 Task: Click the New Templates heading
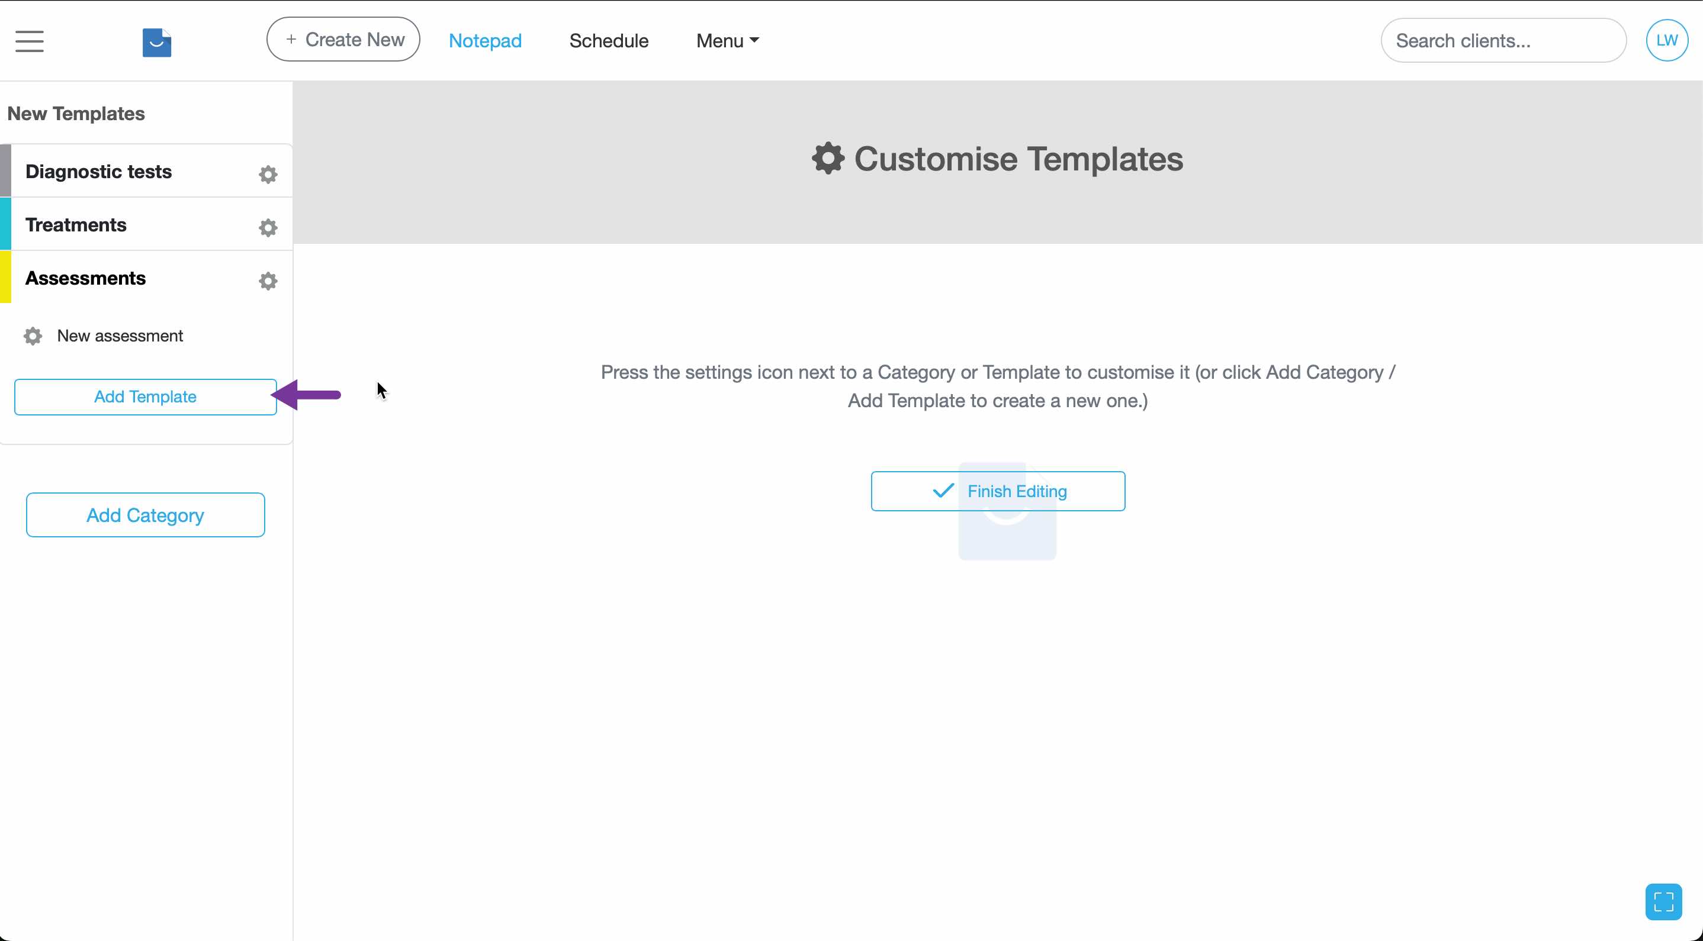76,114
